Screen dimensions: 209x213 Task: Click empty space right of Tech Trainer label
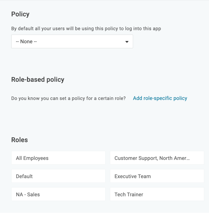(x=174, y=194)
